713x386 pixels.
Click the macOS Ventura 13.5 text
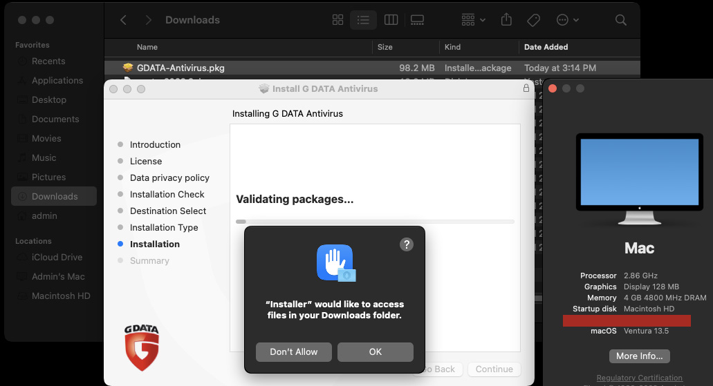point(646,331)
